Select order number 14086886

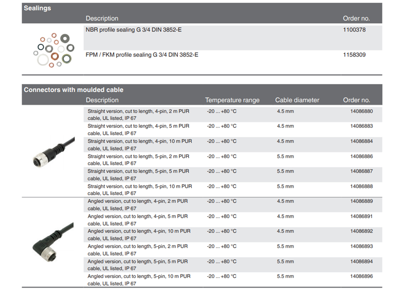pyautogui.click(x=362, y=156)
